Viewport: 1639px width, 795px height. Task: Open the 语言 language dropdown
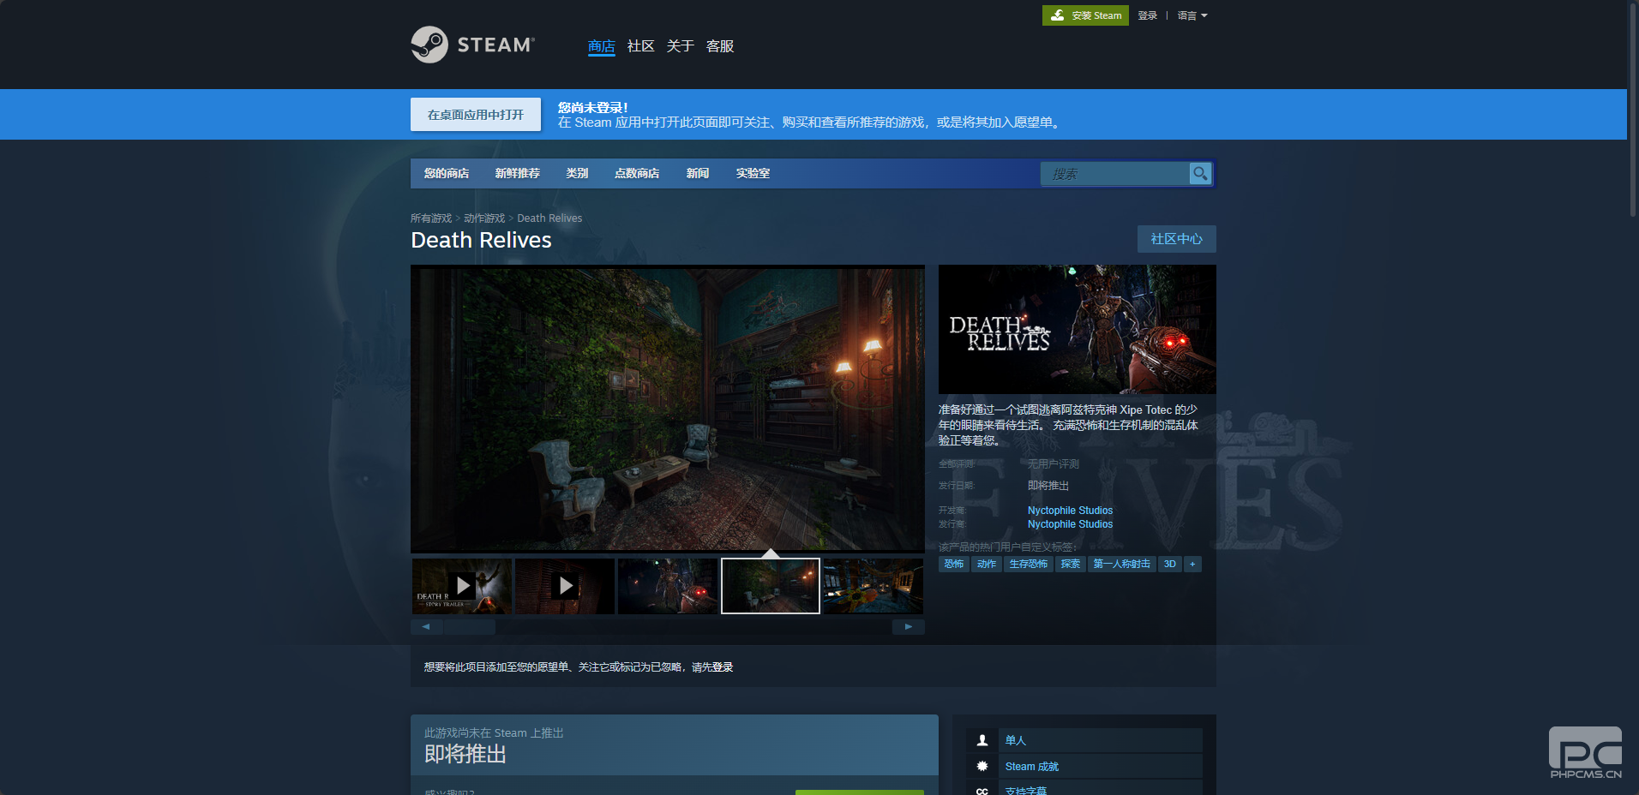coord(1192,15)
